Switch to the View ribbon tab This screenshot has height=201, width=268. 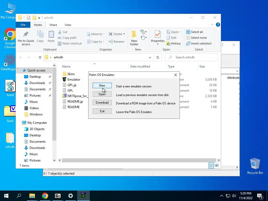(x=68, y=25)
